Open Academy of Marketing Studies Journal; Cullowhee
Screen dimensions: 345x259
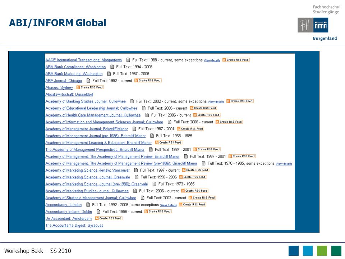pos(87,191)
